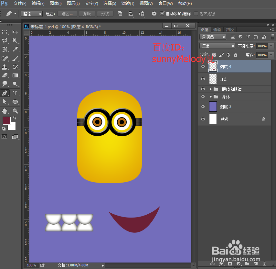Screen dimensions: 276x269
Task: Expand the 身体 group
Action: click(210, 96)
